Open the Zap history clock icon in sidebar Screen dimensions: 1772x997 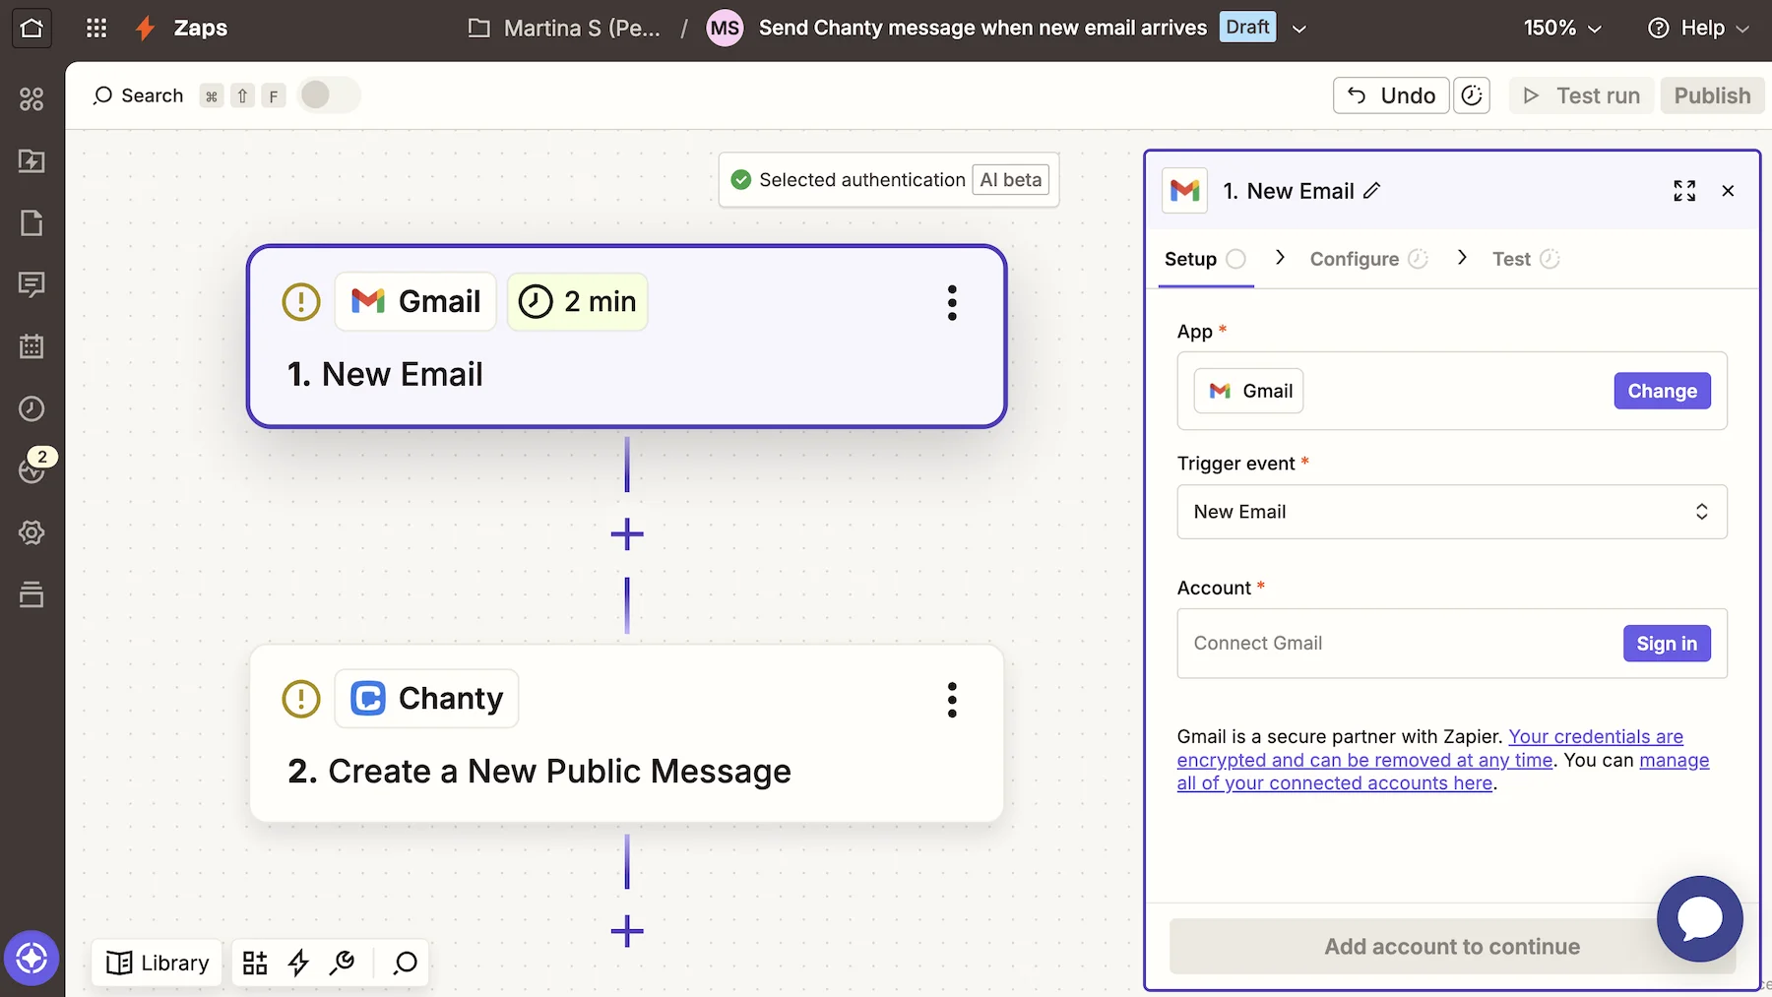pyautogui.click(x=32, y=408)
